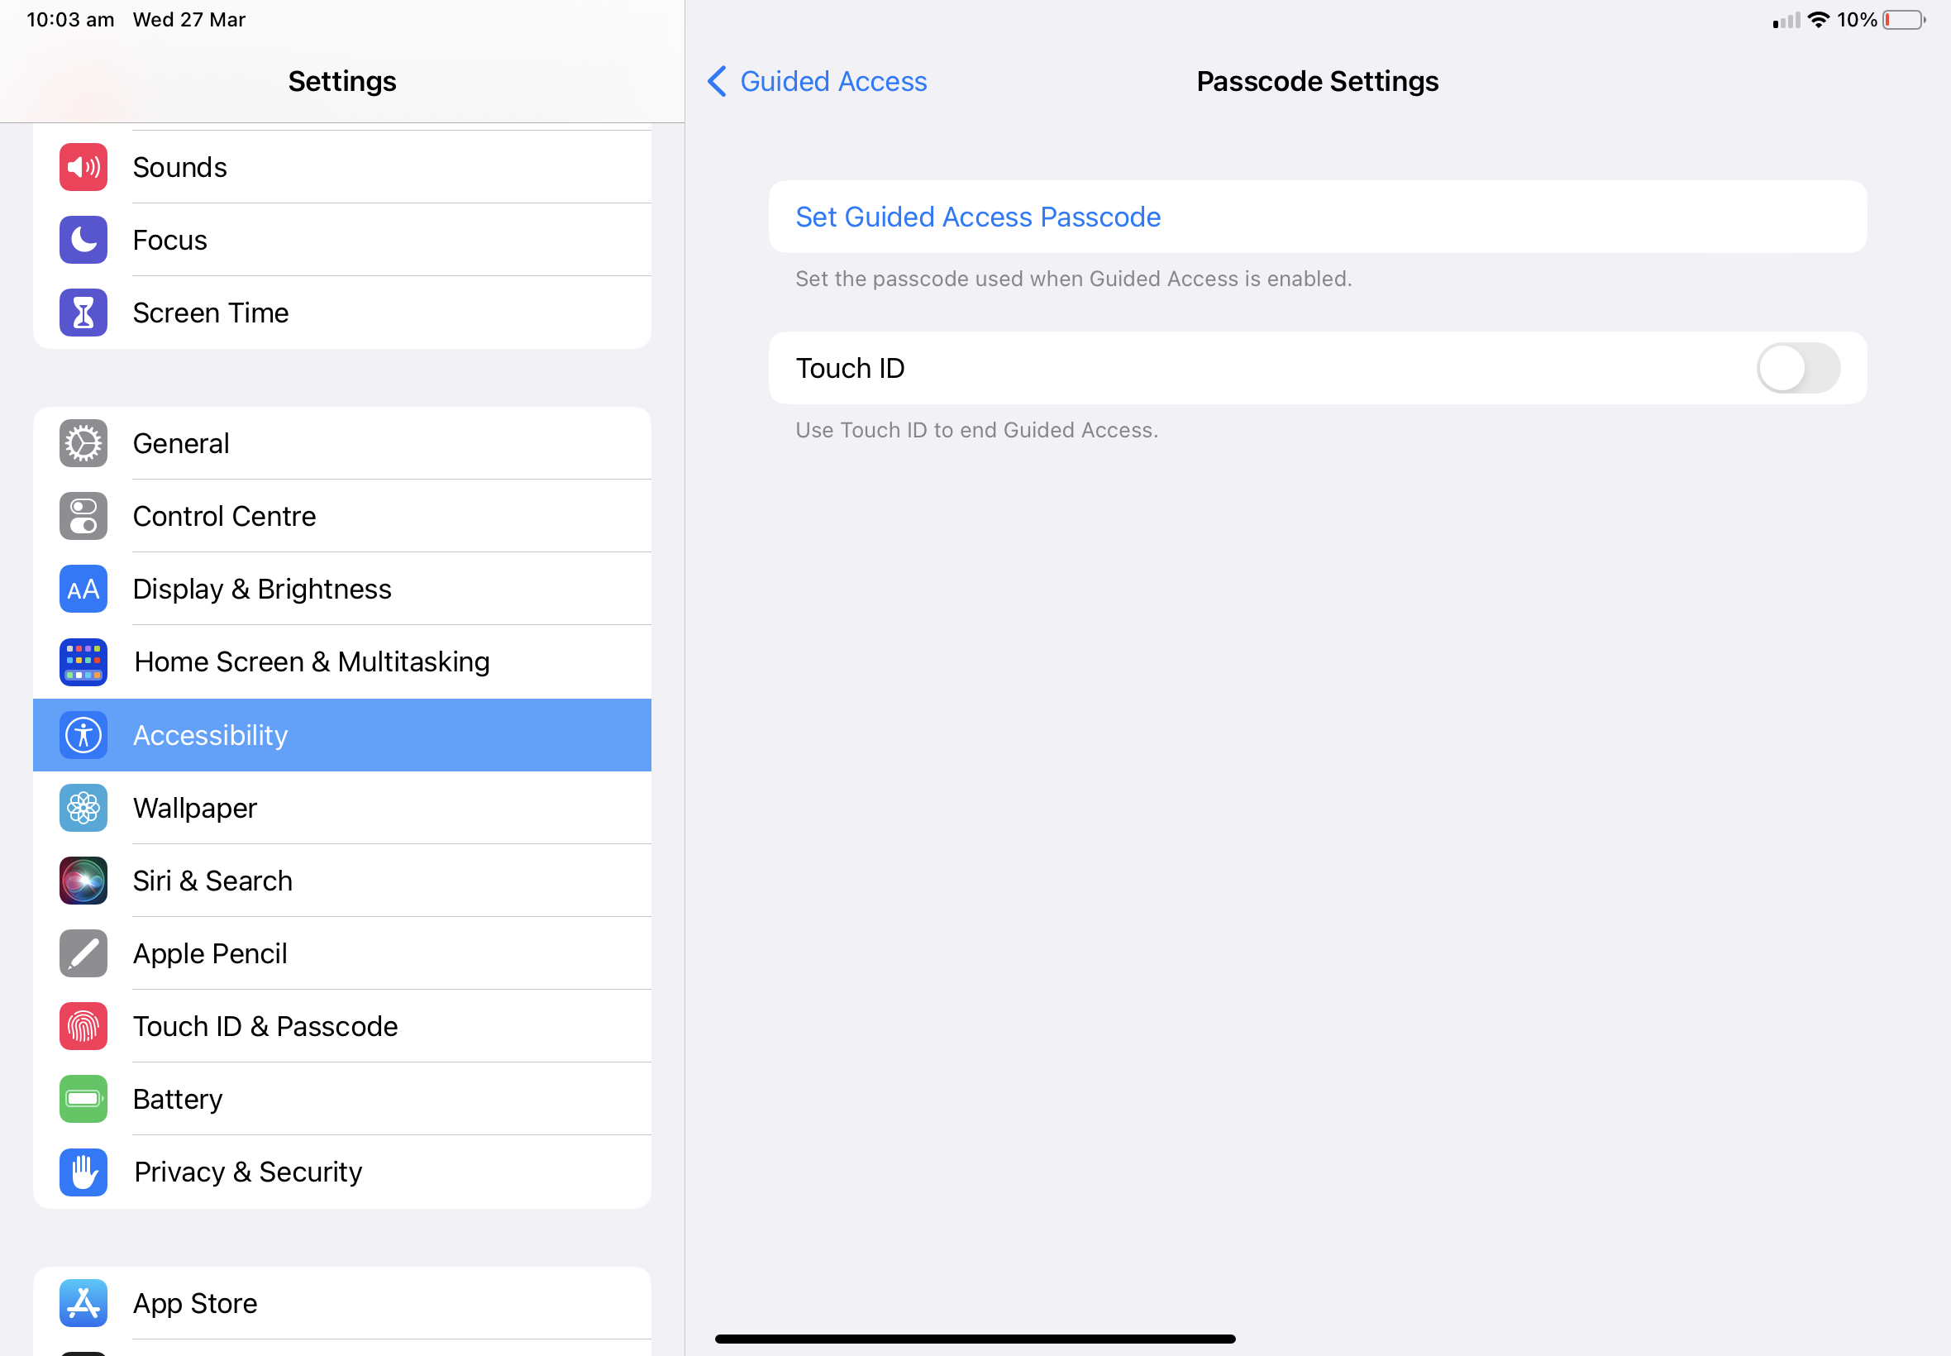The height and width of the screenshot is (1356, 1951).
Task: Tap the Screen Time hourglass icon
Action: pyautogui.click(x=83, y=313)
